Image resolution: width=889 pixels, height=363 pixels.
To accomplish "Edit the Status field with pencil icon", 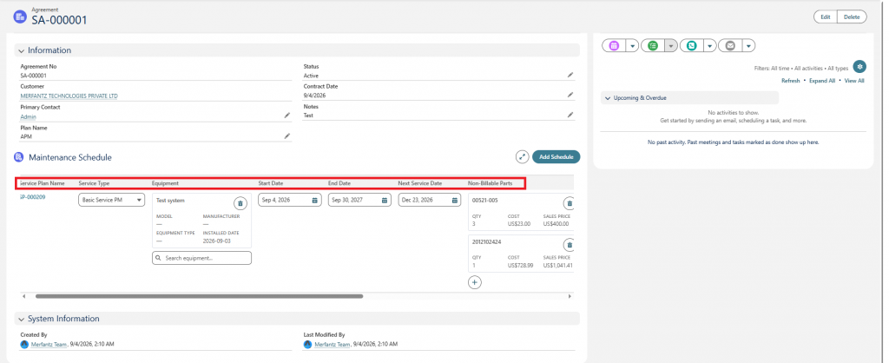I will point(570,75).
